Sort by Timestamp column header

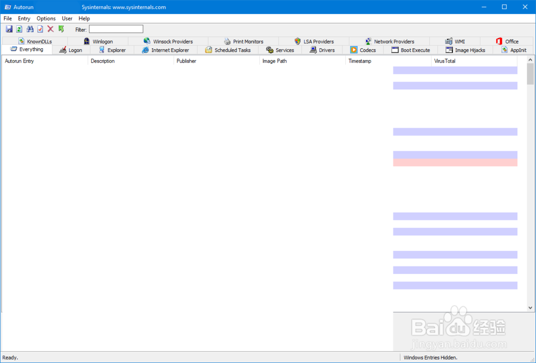point(388,61)
